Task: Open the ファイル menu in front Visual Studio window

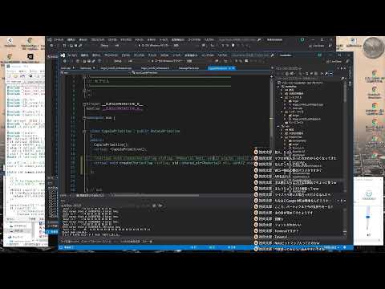Action: 72,55
